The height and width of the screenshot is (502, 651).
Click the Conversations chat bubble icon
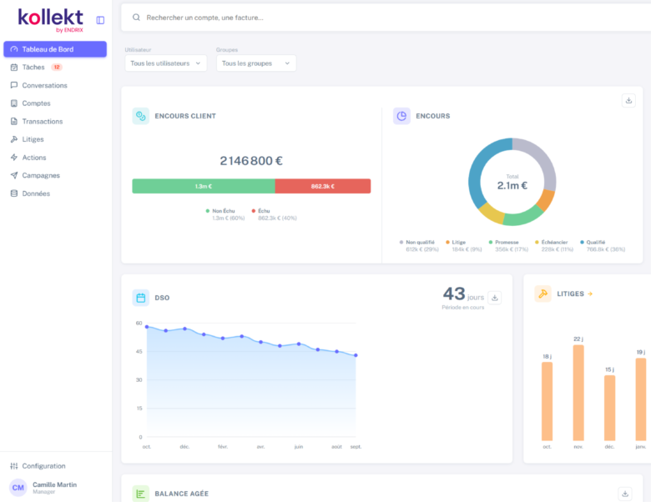pos(14,85)
